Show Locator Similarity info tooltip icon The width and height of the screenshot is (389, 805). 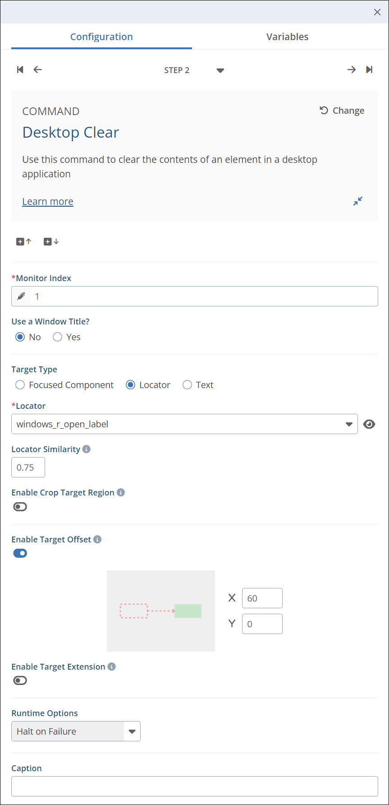tap(87, 449)
